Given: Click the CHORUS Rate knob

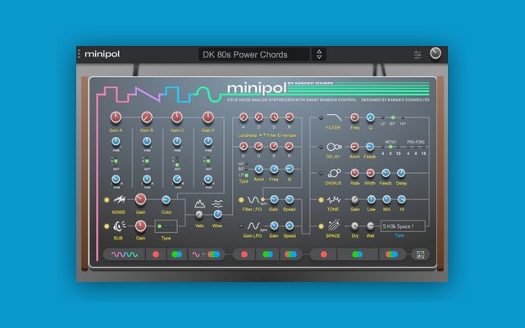Looking at the screenshot, I should (354, 173).
